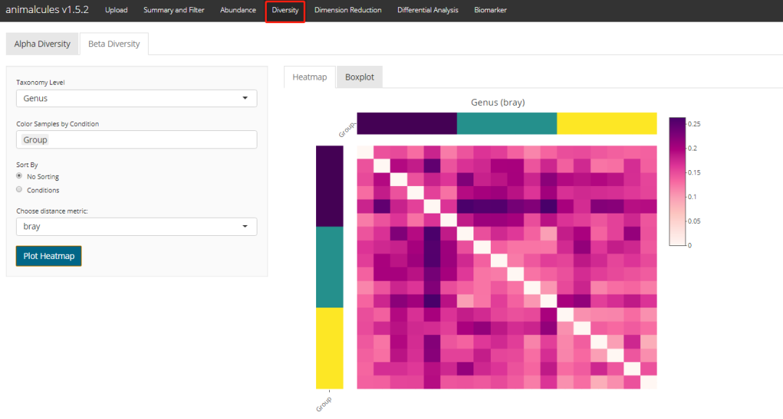Image resolution: width=783 pixels, height=419 pixels.
Task: Click the Choose distance metric label
Action: pos(52,211)
